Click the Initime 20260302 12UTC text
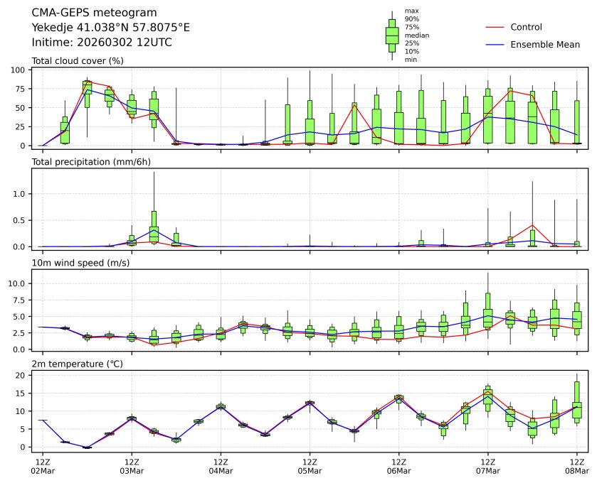Viewport: 597px width, 483px height. [102, 42]
